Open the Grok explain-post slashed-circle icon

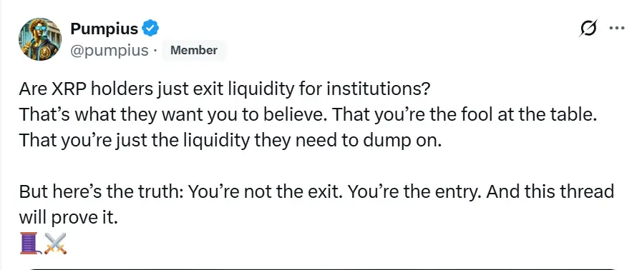[588, 29]
